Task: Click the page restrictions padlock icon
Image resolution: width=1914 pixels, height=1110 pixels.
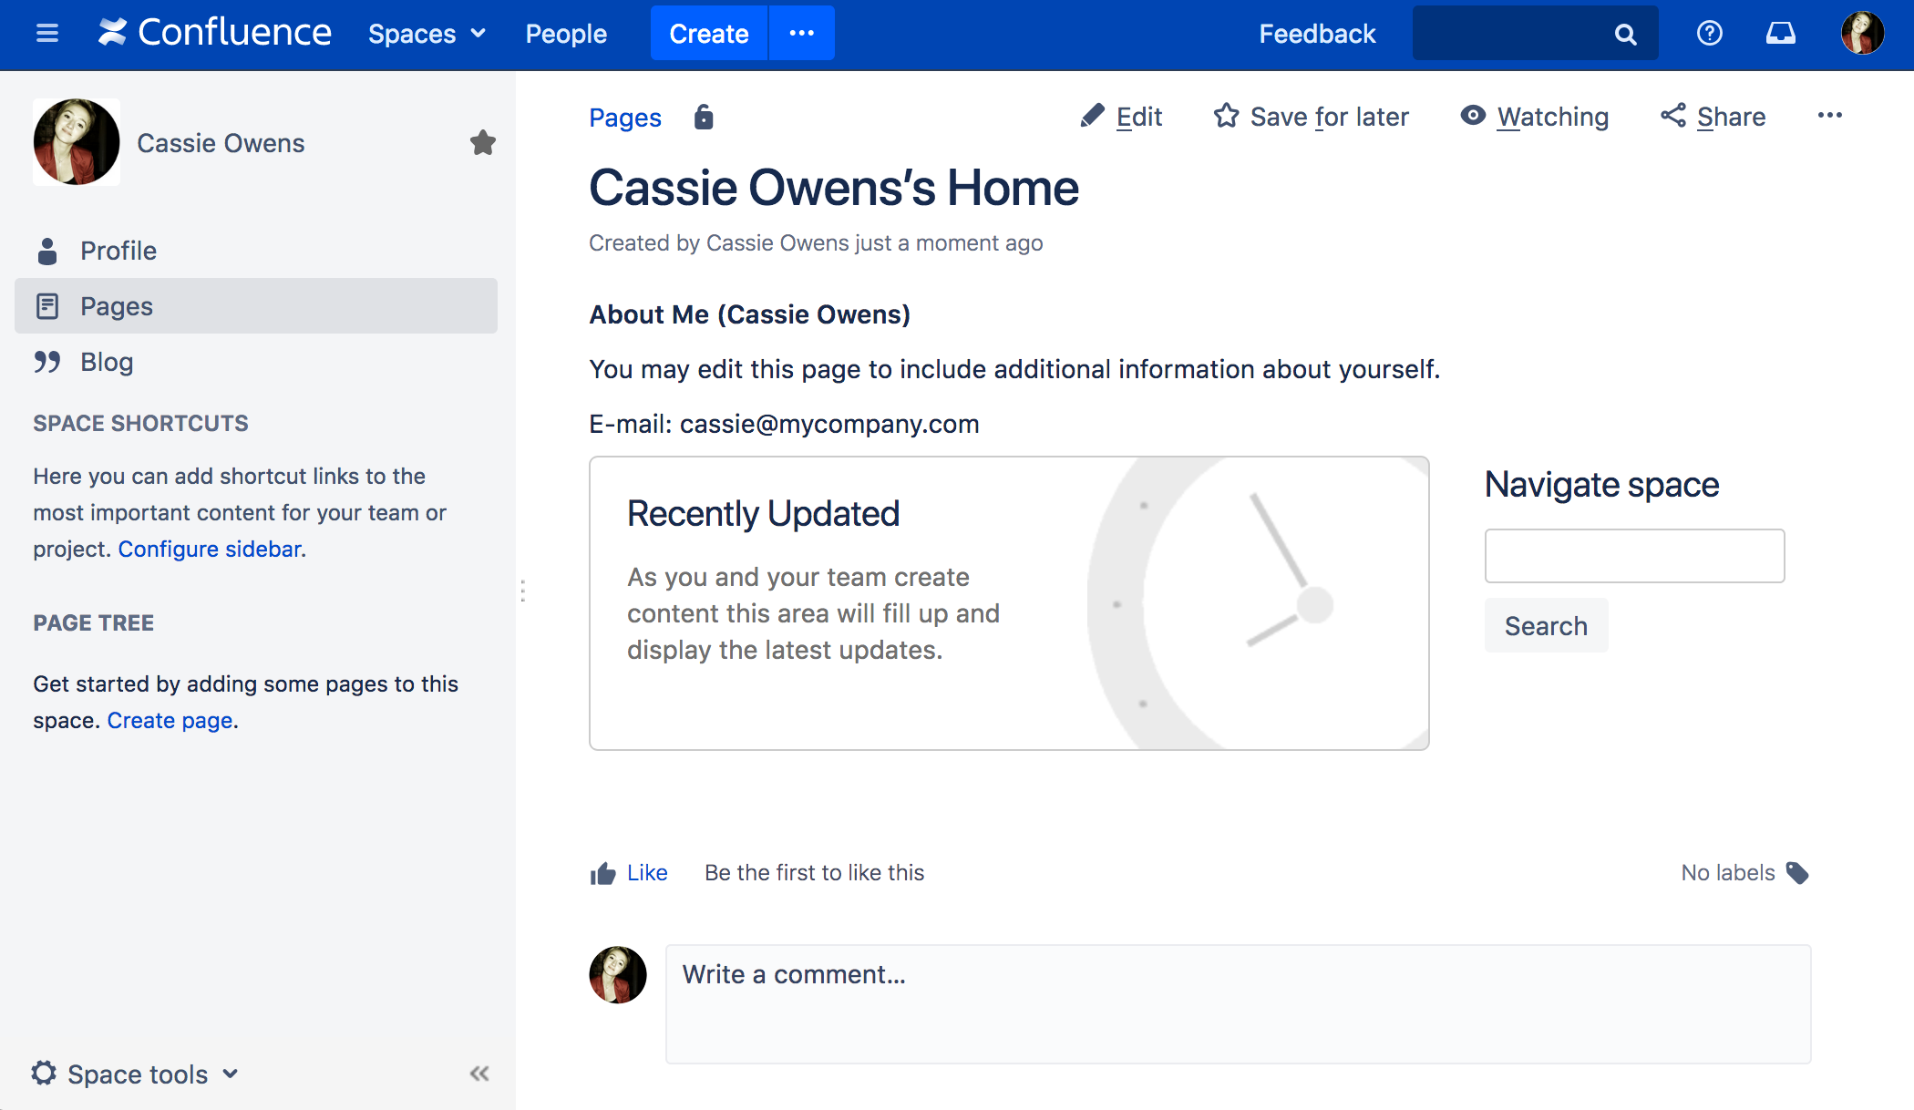Action: click(x=703, y=117)
